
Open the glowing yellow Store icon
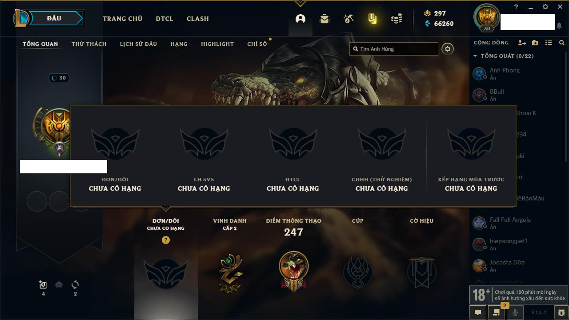pyautogui.click(x=373, y=19)
